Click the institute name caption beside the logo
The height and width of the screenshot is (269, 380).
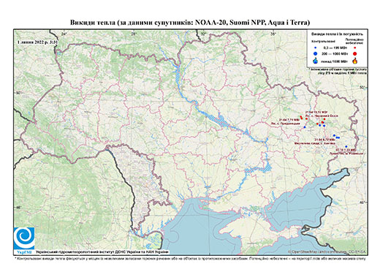click(102, 252)
